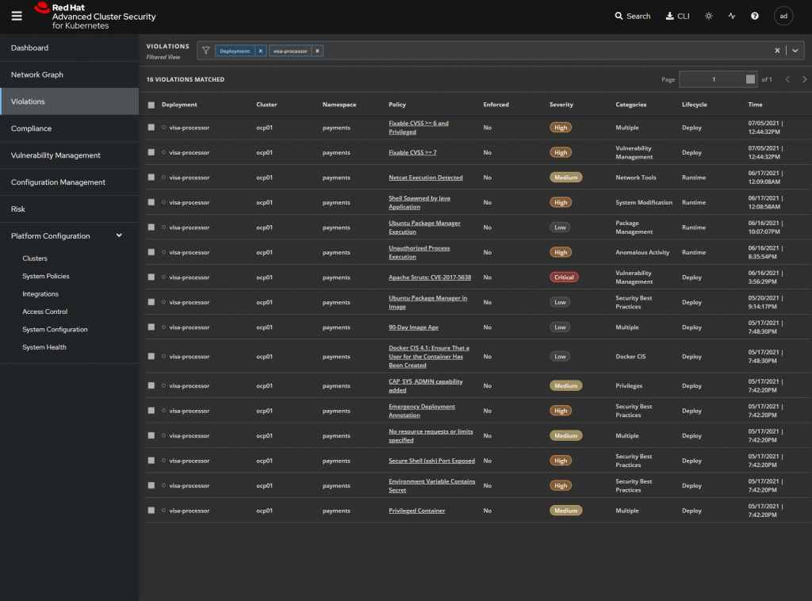Open Network Graph in sidebar
Screen dimensions: 812x601
point(70,75)
